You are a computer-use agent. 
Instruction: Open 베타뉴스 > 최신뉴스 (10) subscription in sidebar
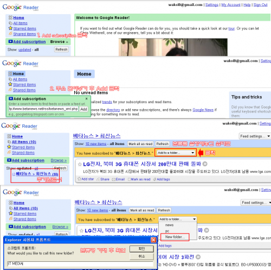37,174
